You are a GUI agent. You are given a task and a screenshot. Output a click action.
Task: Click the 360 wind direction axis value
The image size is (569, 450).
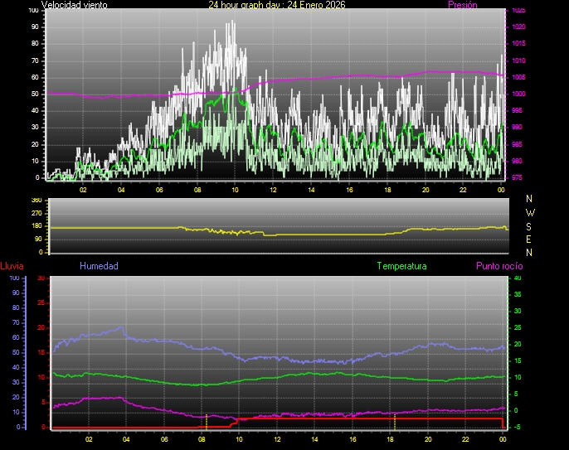pos(36,201)
